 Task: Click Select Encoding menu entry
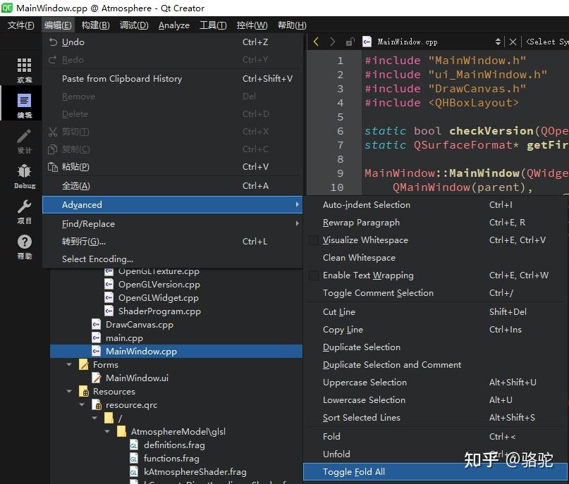pyautogui.click(x=97, y=259)
